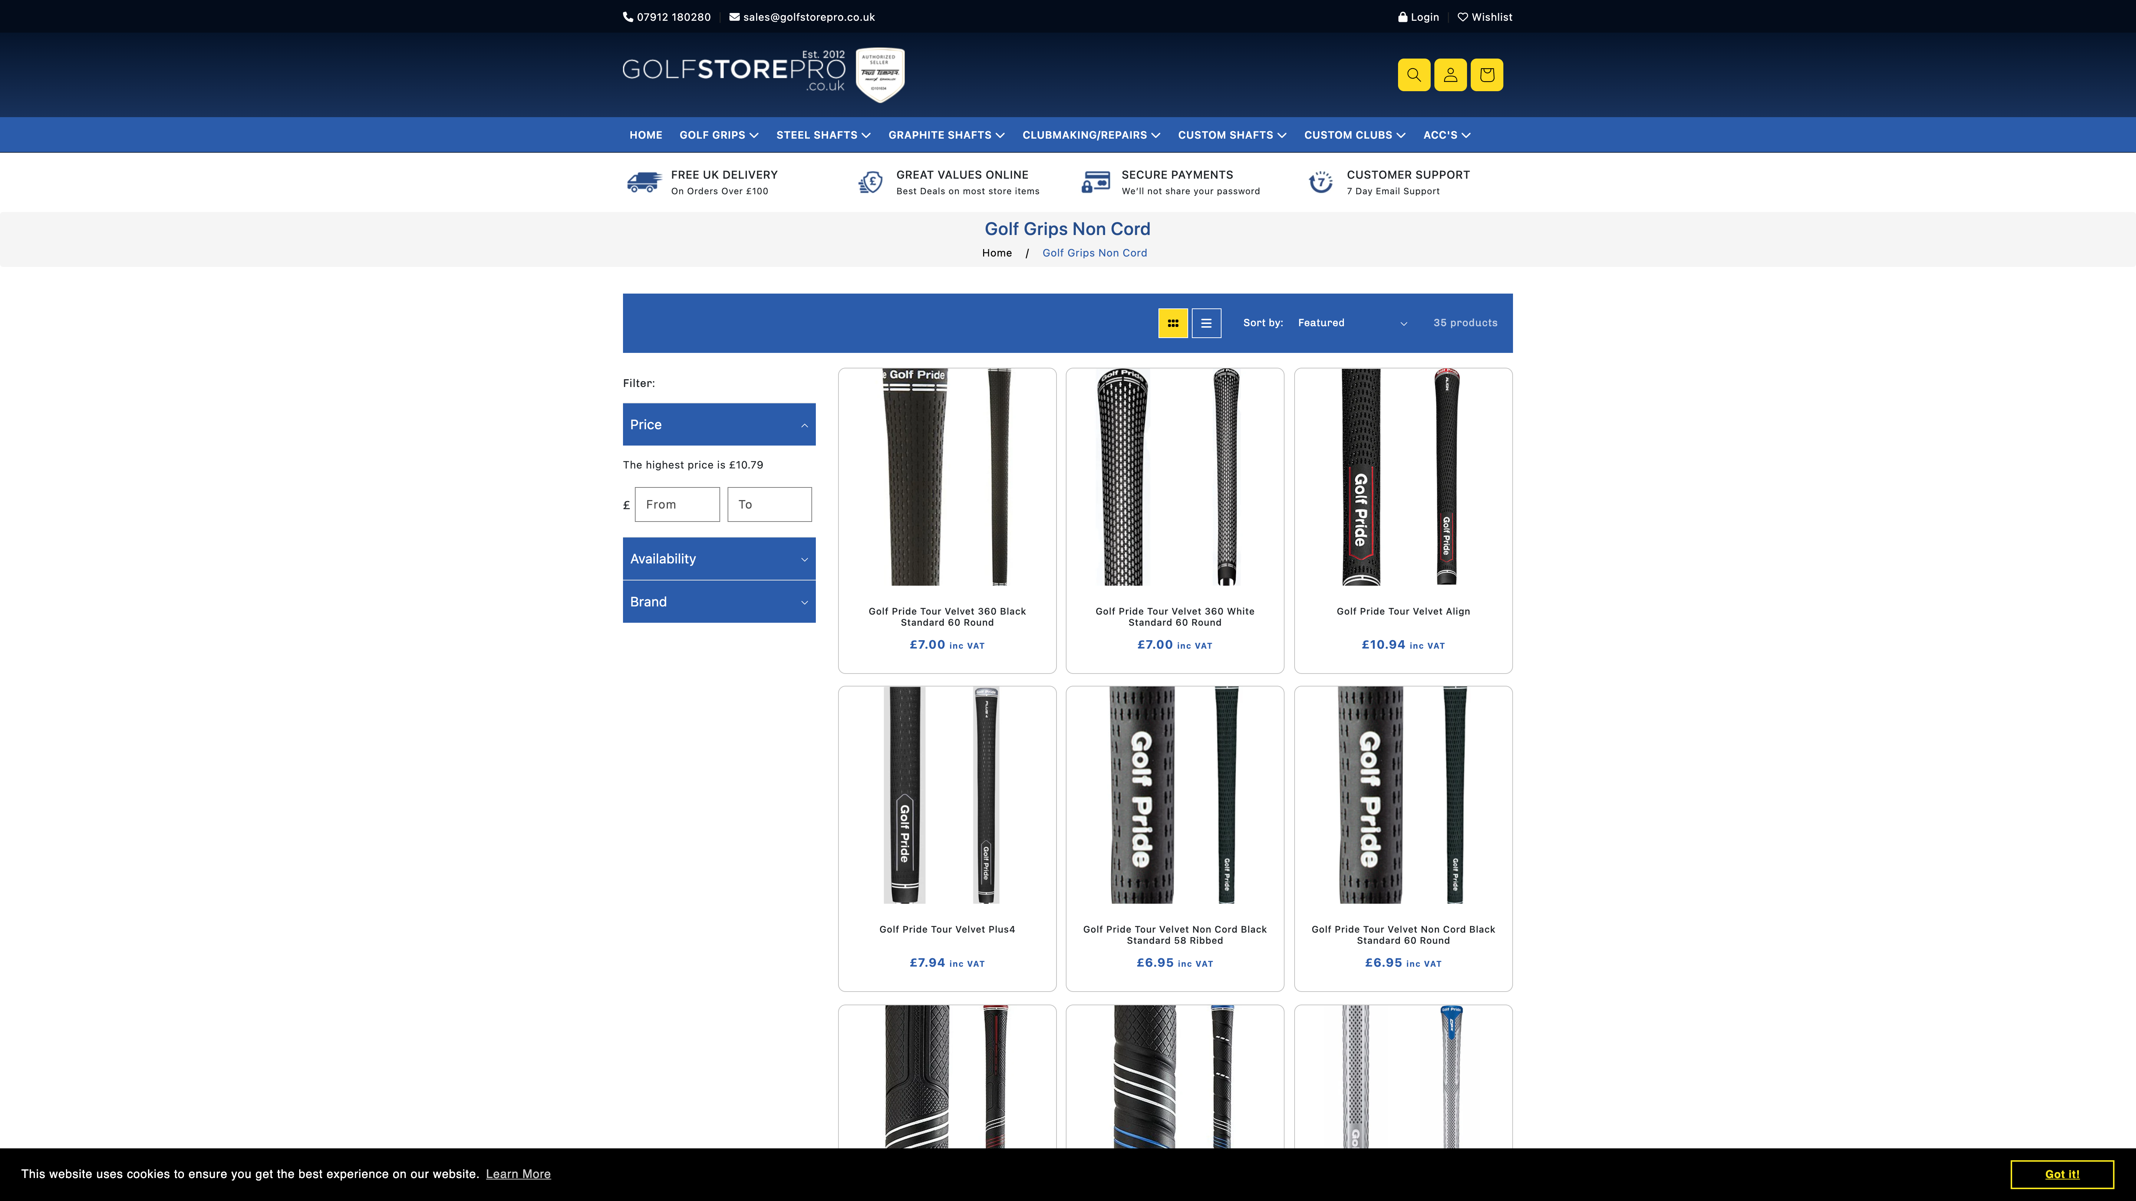The height and width of the screenshot is (1201, 2136).
Task: Open Tour Velvet 360 White product image
Action: (1174, 477)
